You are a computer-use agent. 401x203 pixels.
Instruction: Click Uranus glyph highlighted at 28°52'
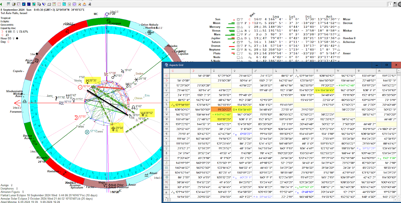coord(143,114)
